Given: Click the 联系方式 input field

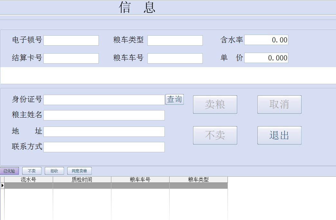Looking at the screenshot, I should tap(104, 147).
